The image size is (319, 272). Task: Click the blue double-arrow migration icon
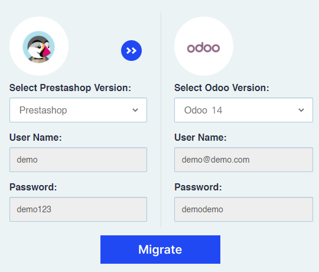tap(131, 50)
